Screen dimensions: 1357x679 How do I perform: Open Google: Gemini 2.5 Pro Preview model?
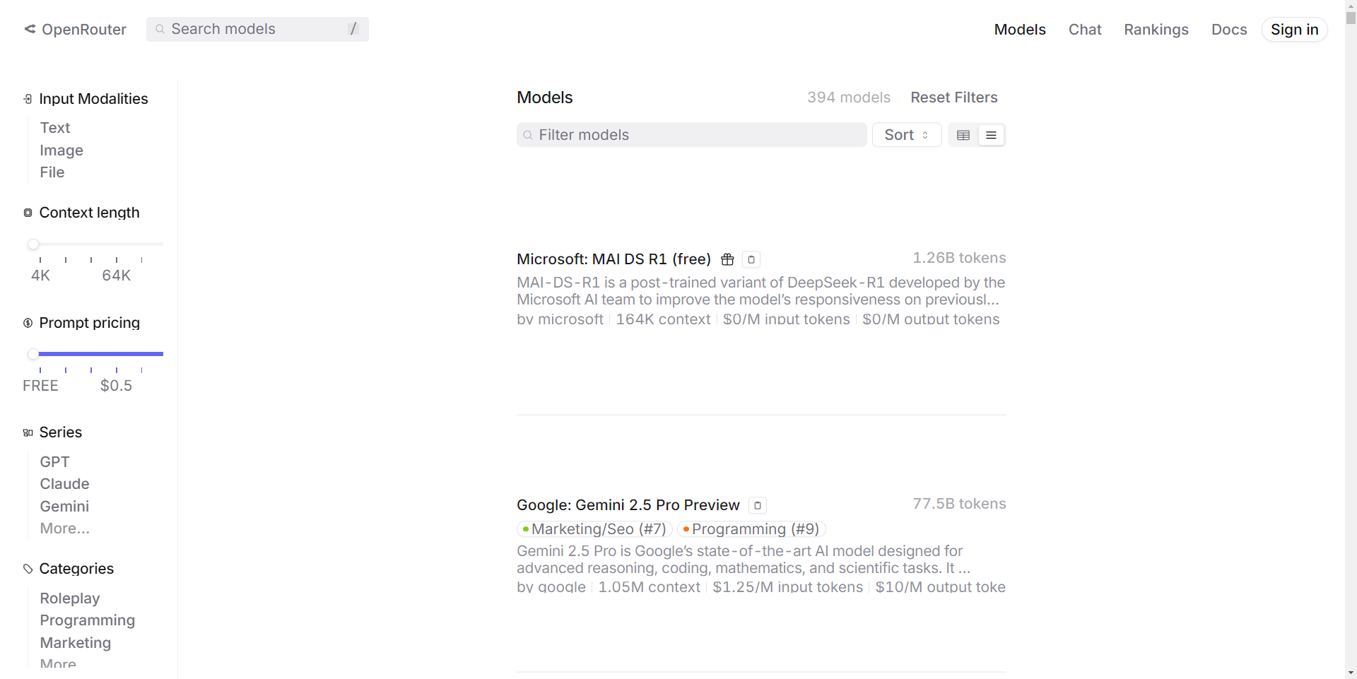(628, 505)
